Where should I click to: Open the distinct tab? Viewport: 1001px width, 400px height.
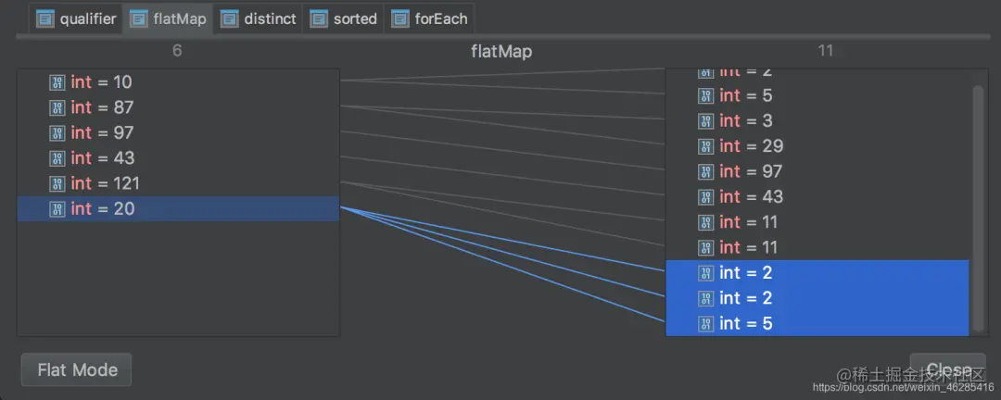pos(259,19)
